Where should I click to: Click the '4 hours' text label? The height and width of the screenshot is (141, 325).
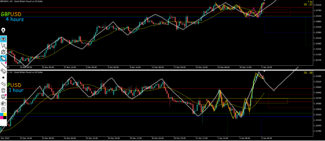pos(14,20)
